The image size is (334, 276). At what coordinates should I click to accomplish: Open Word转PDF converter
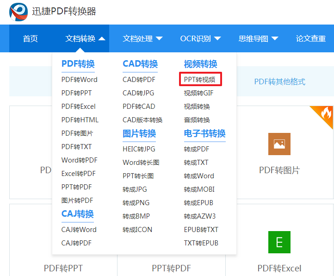(79, 160)
